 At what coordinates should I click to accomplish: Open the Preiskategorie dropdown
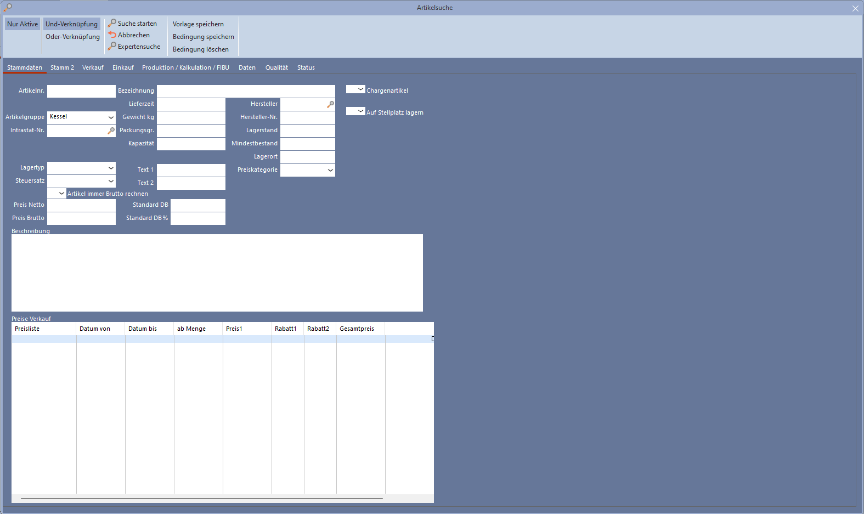click(330, 170)
